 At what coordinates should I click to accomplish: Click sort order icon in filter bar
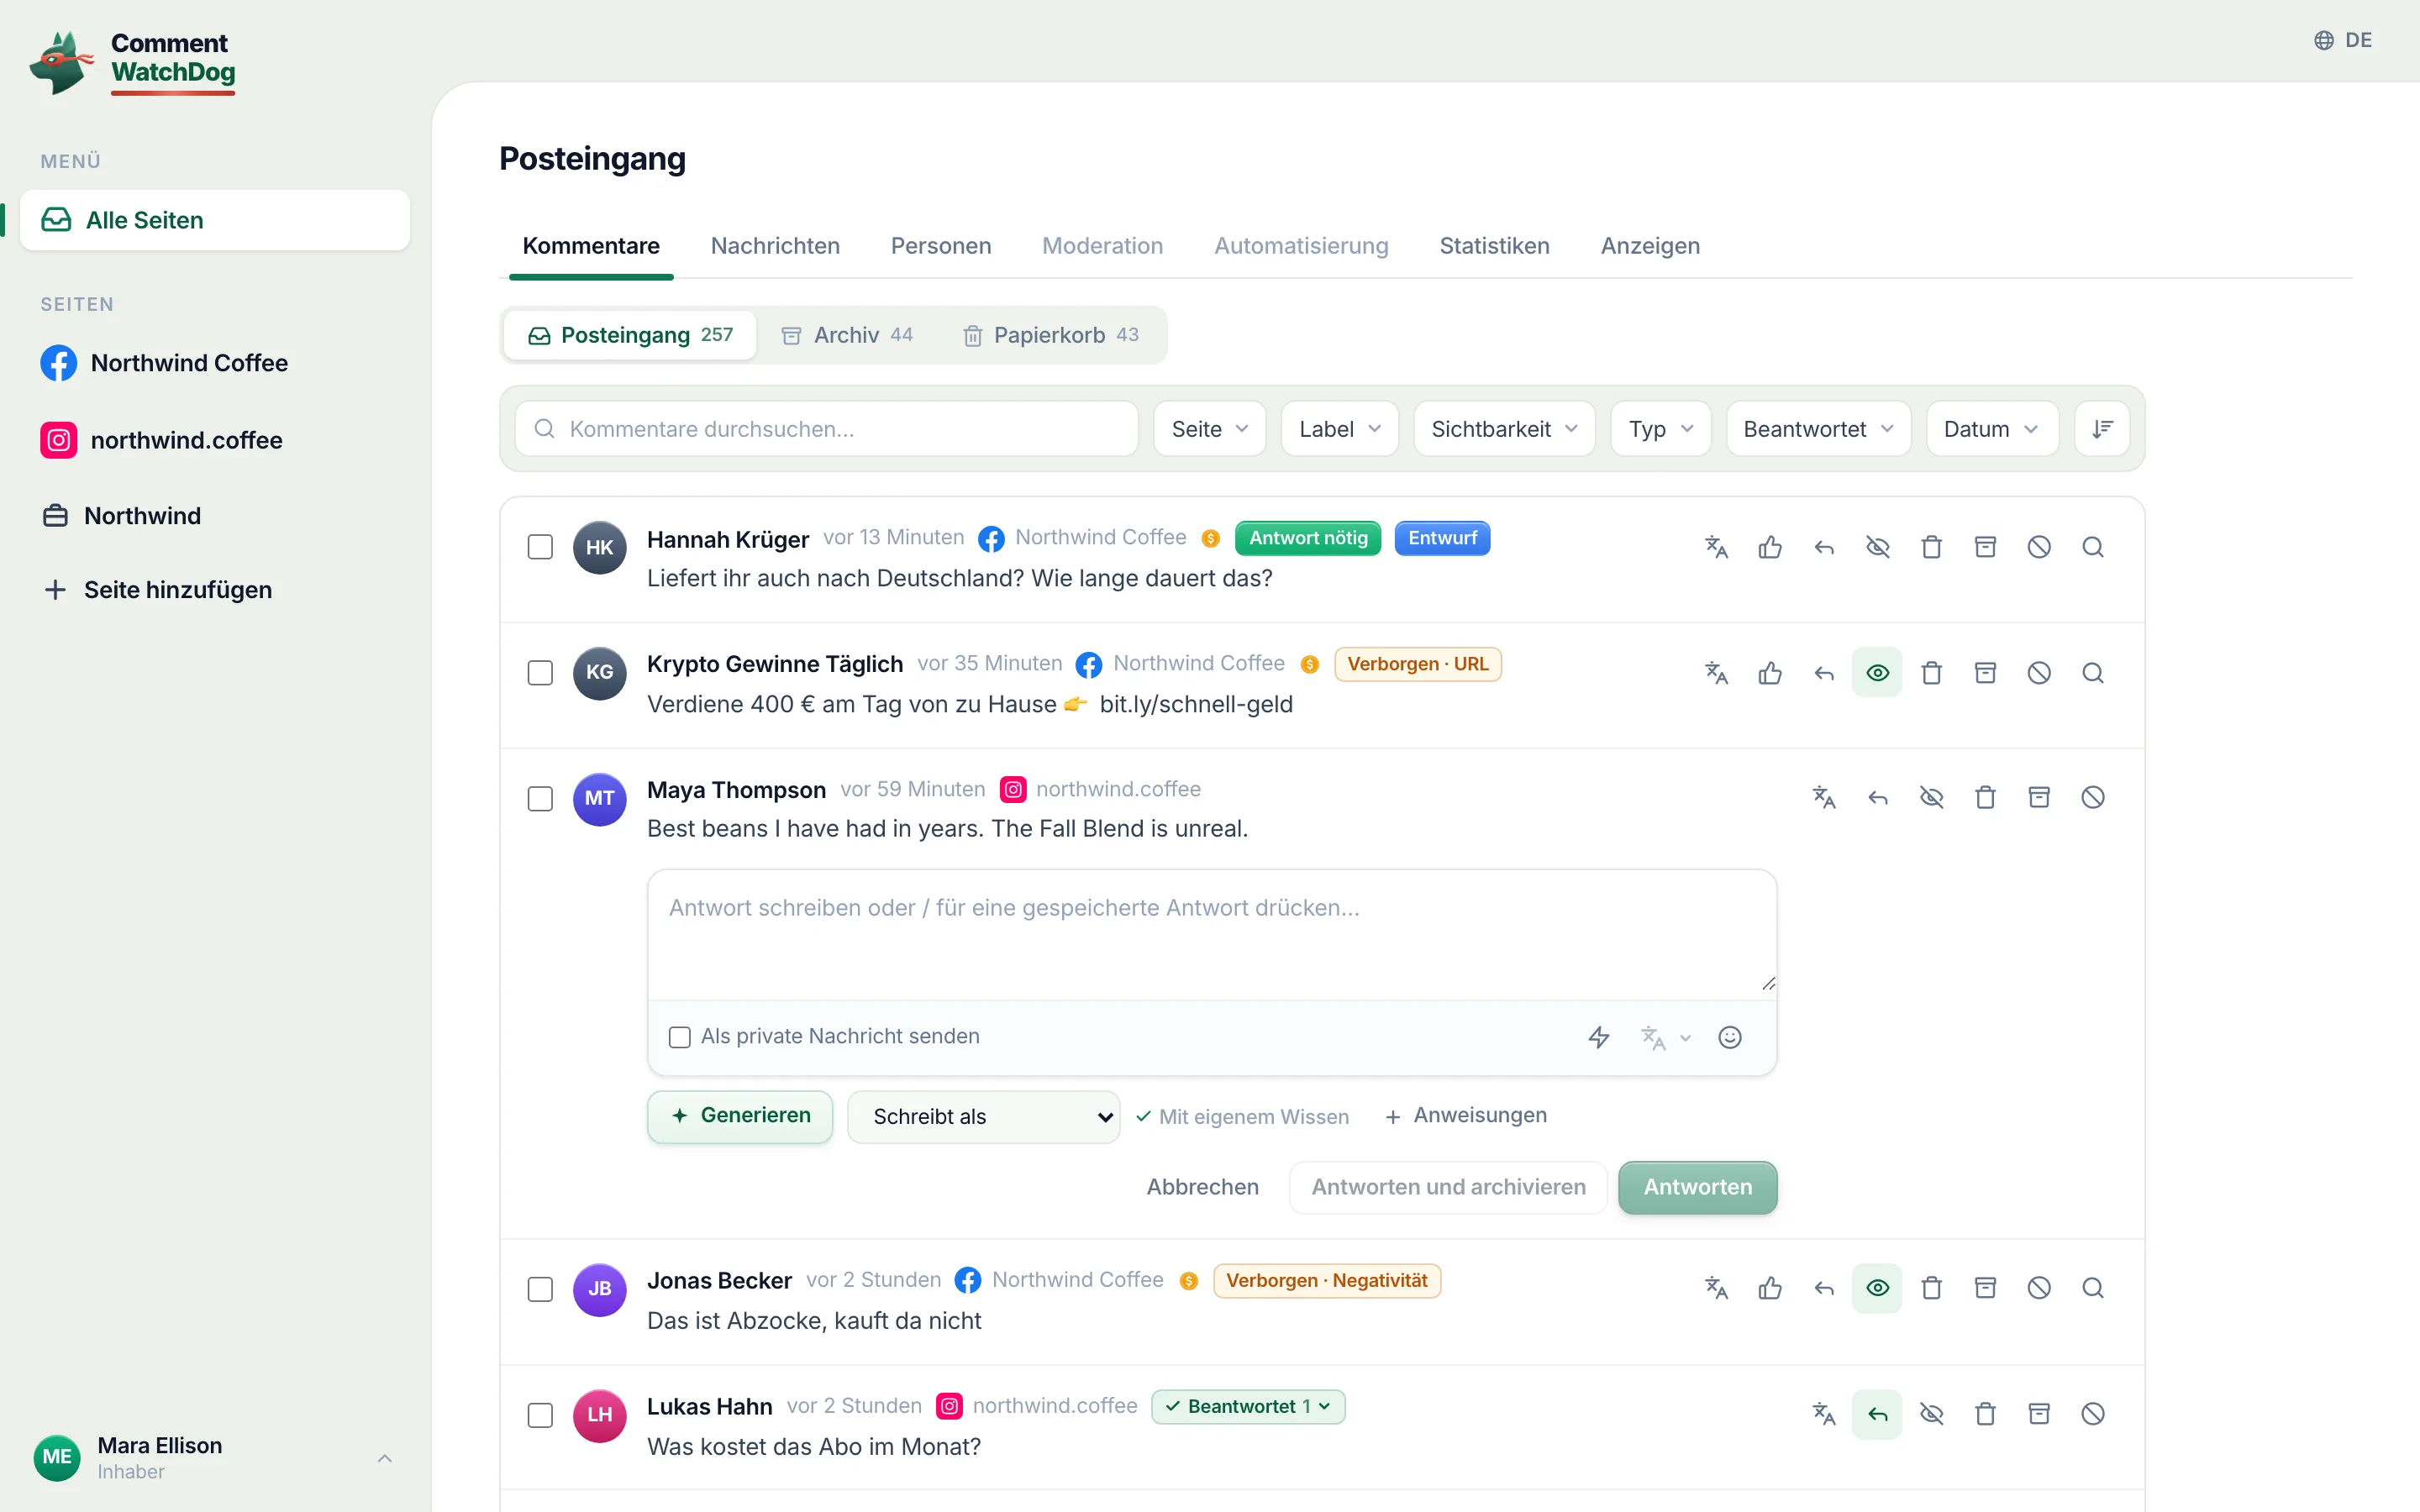click(x=2102, y=429)
